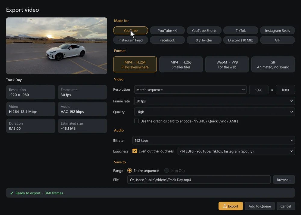Choose the In to Out range option
The height and width of the screenshot is (215, 301).
[166, 171]
